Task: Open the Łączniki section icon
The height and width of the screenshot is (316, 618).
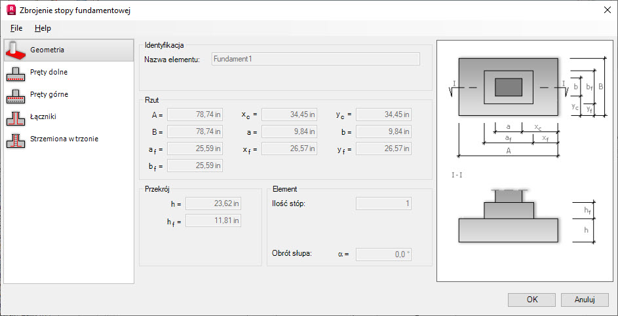Action: coord(16,117)
